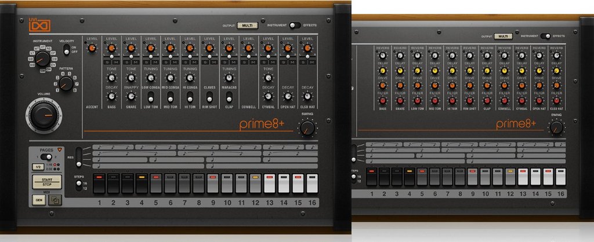594x242 pixels.
Task: Click the Low Tom Tuning knob
Action: pyautogui.click(x=151, y=78)
